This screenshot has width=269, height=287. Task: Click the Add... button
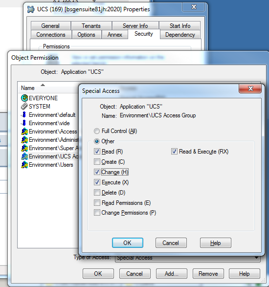click(x=171, y=274)
